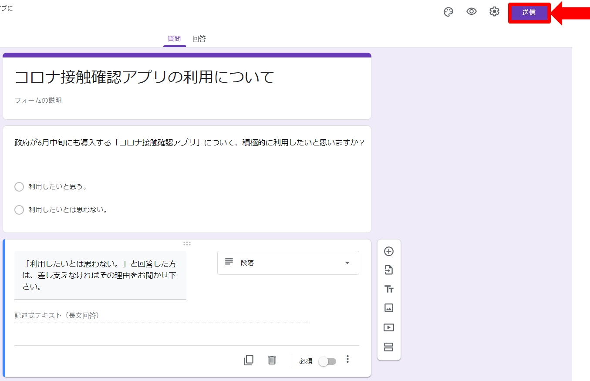Add a new question with plus icon
Viewport: 590px width, 381px height.
[389, 251]
